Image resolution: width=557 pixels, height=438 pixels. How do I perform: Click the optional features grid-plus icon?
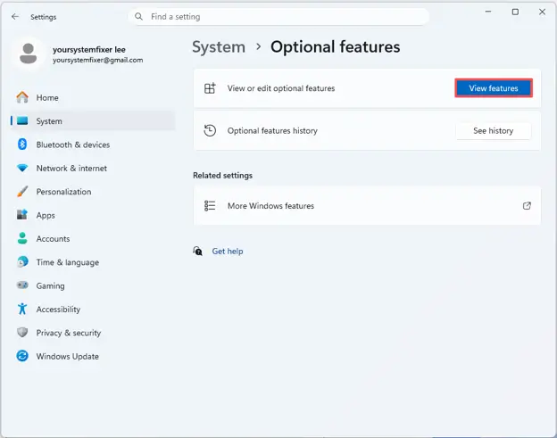pyautogui.click(x=210, y=88)
